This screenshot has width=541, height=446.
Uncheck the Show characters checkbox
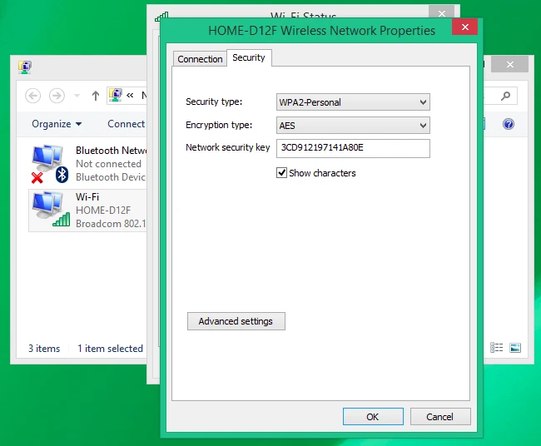point(282,173)
